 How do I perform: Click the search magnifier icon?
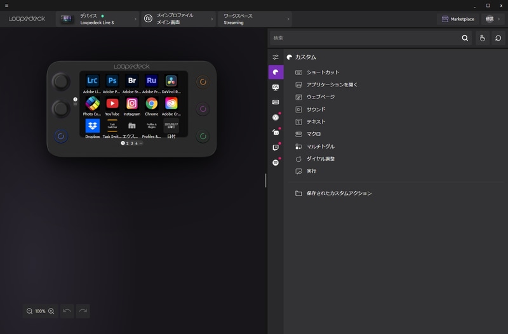point(465,38)
